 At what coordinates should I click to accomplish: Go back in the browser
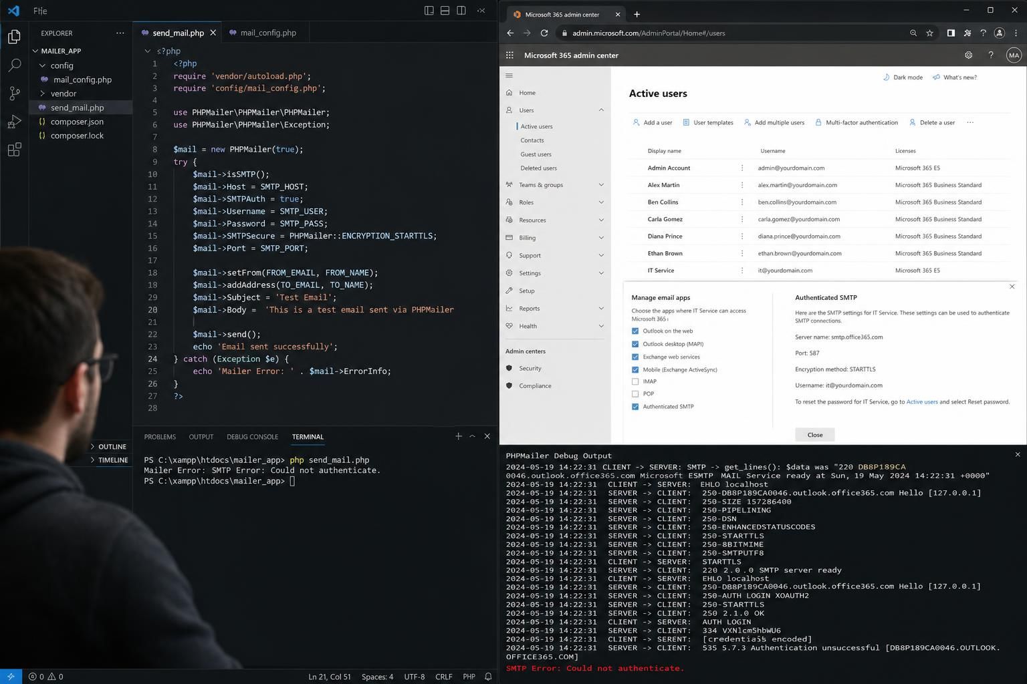click(x=510, y=33)
